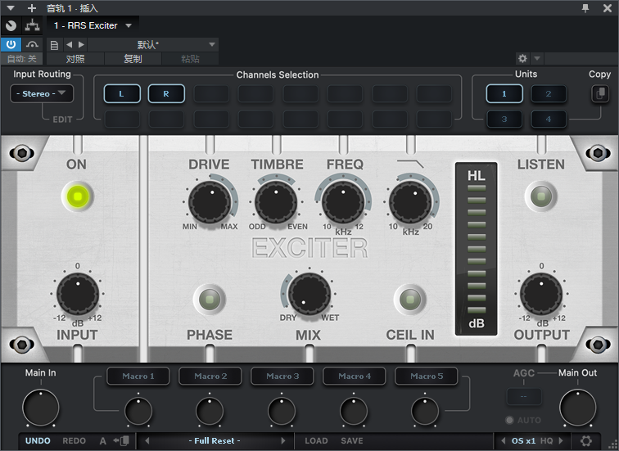
Task: Open the 默认 preset dropdown
Action: 153,44
